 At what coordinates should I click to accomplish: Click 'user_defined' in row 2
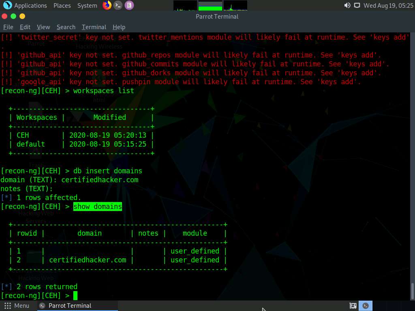tap(195, 260)
